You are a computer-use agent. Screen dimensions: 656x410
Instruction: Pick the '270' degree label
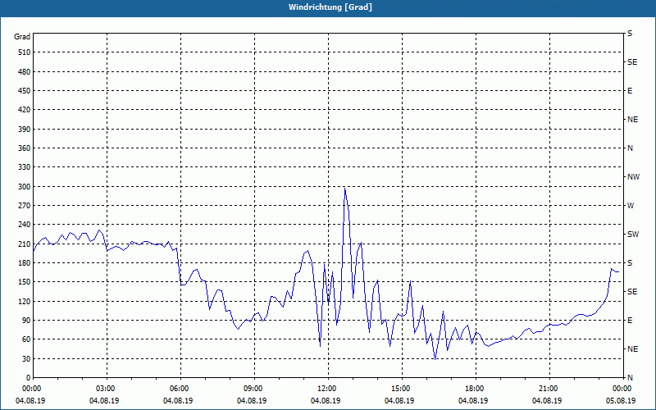tap(25, 206)
